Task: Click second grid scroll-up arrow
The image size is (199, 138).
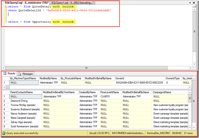Action: point(190,92)
